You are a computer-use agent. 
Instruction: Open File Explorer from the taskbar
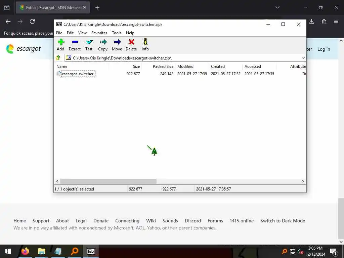click(x=41, y=251)
